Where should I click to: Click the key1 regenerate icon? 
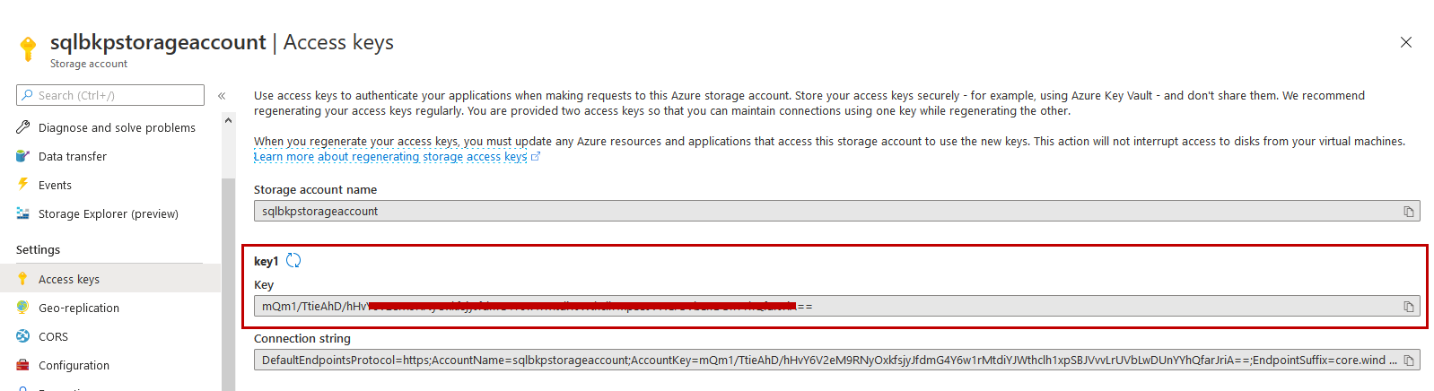click(293, 261)
